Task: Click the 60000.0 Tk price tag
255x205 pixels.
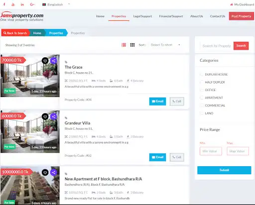Action: [x=13, y=116]
